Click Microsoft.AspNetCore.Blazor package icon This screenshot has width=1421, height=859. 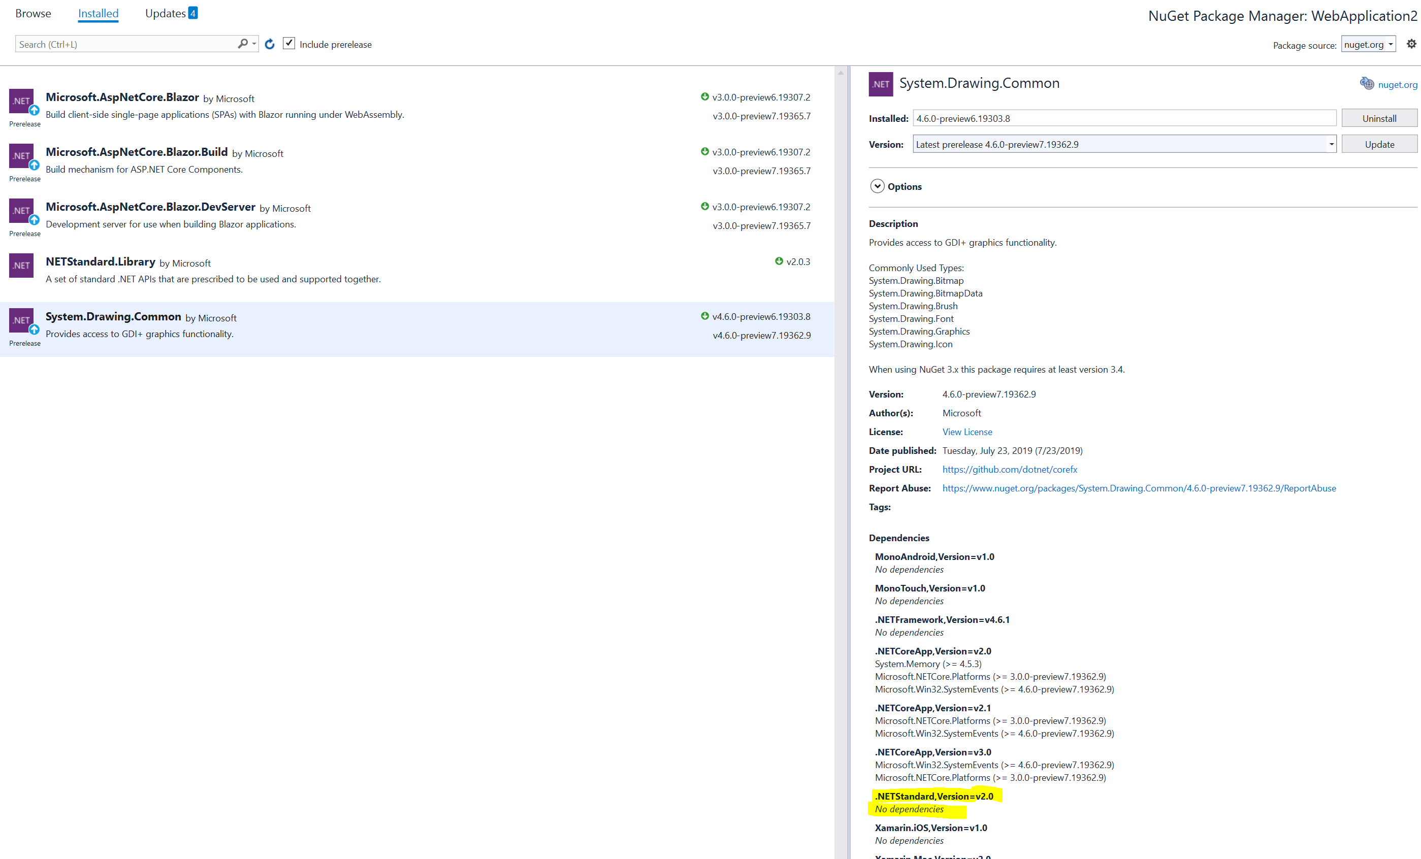click(21, 101)
